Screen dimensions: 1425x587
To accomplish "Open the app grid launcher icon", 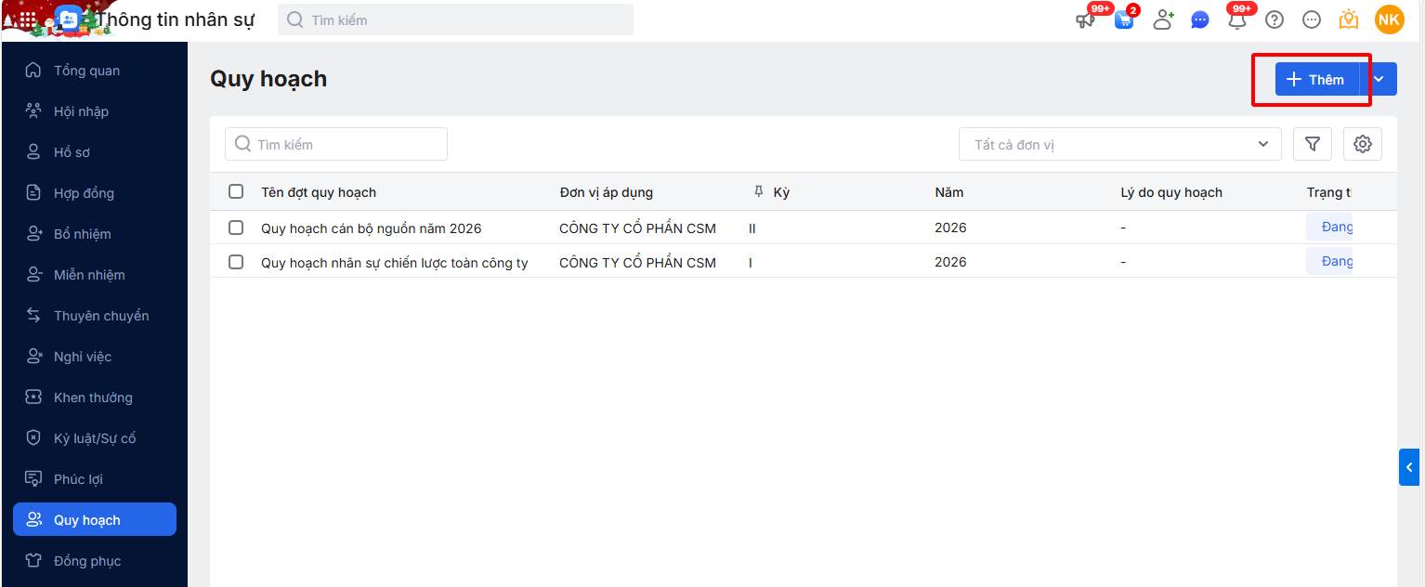I will pyautogui.click(x=28, y=20).
